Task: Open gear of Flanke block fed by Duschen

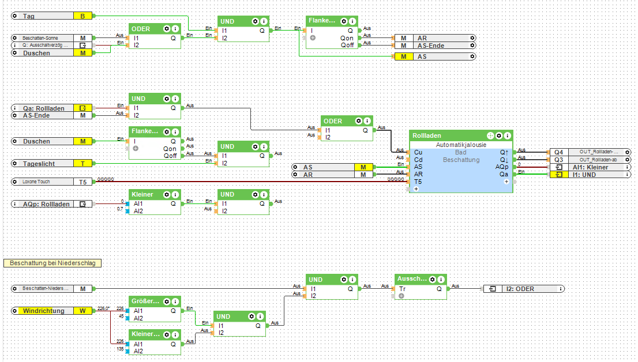Action: tap(167, 132)
